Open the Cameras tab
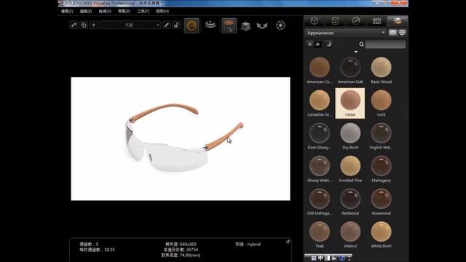 [376, 21]
